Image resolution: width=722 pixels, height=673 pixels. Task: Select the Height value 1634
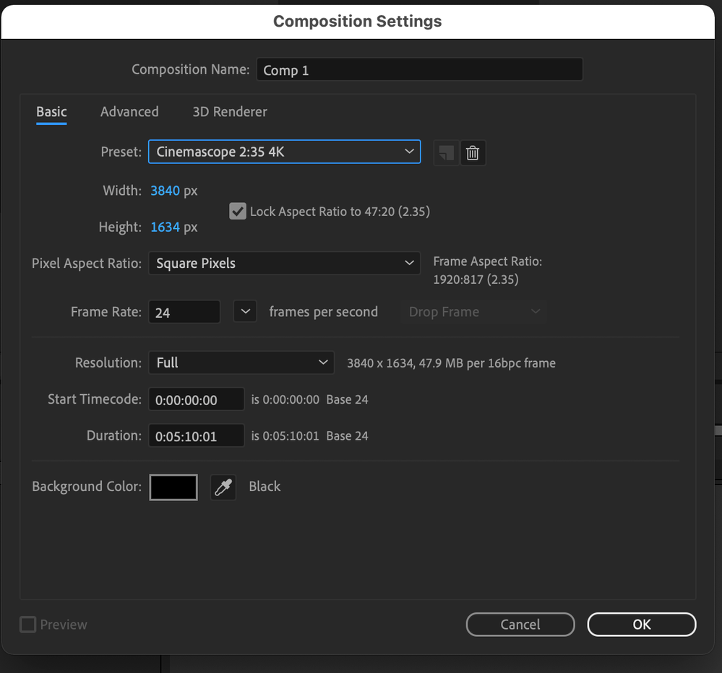165,227
